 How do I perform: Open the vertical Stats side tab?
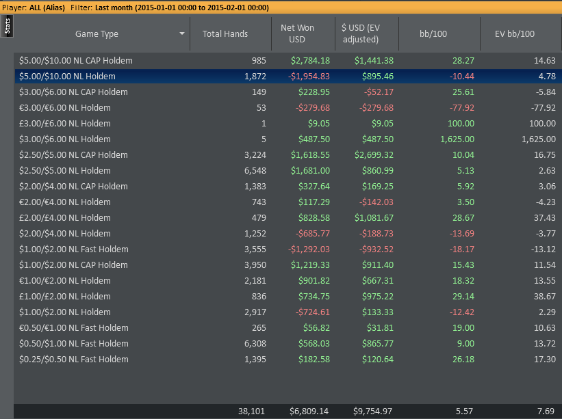7,26
